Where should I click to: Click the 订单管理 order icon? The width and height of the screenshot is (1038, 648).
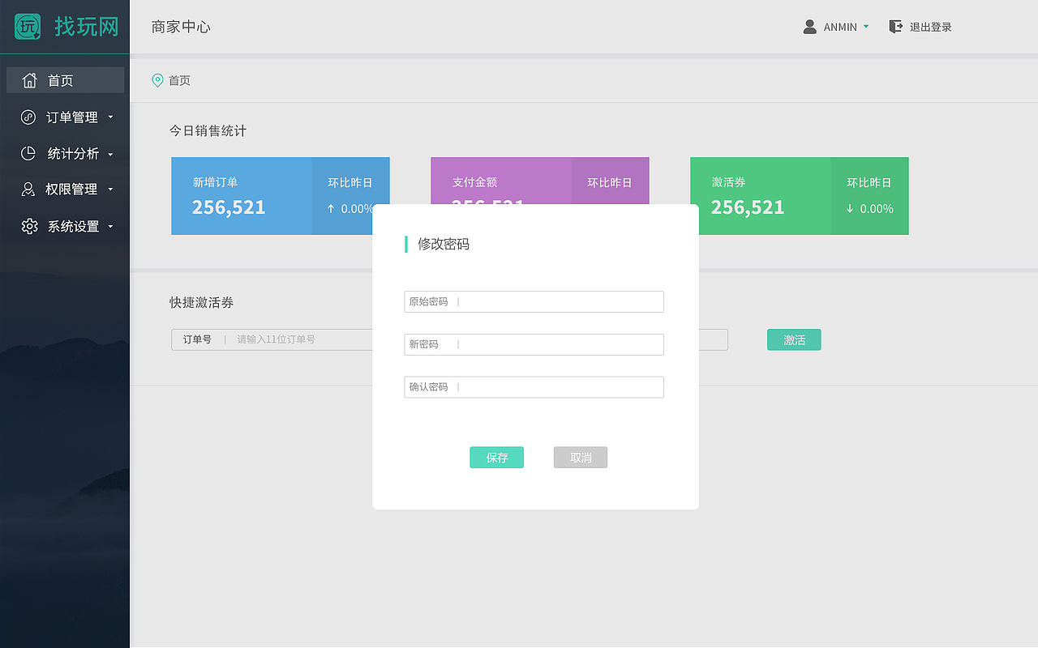click(x=28, y=117)
